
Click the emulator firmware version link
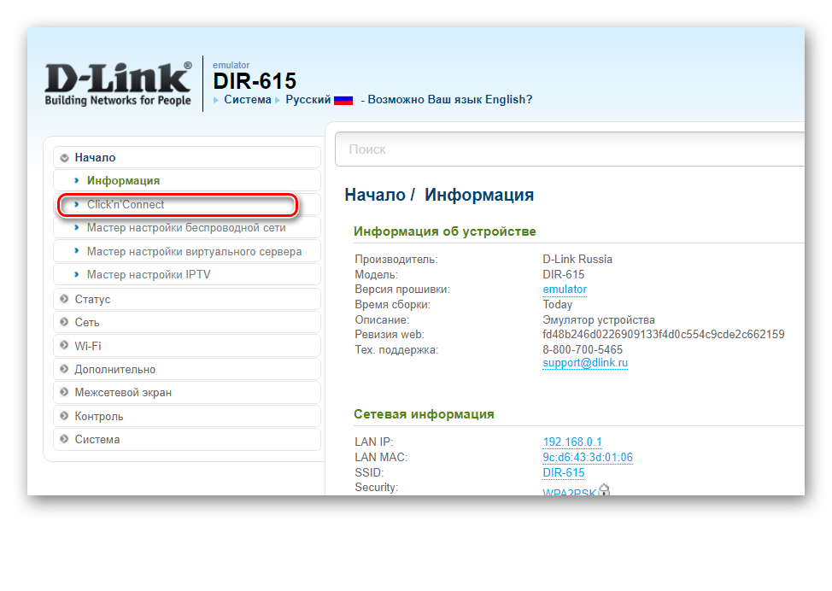565,290
